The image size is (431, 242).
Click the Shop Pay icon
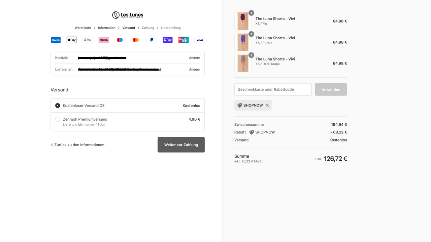168,40
